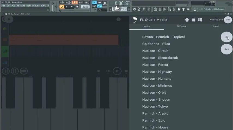Click the New song button
Screen dimensions: 233x130
[x=226, y=37]
